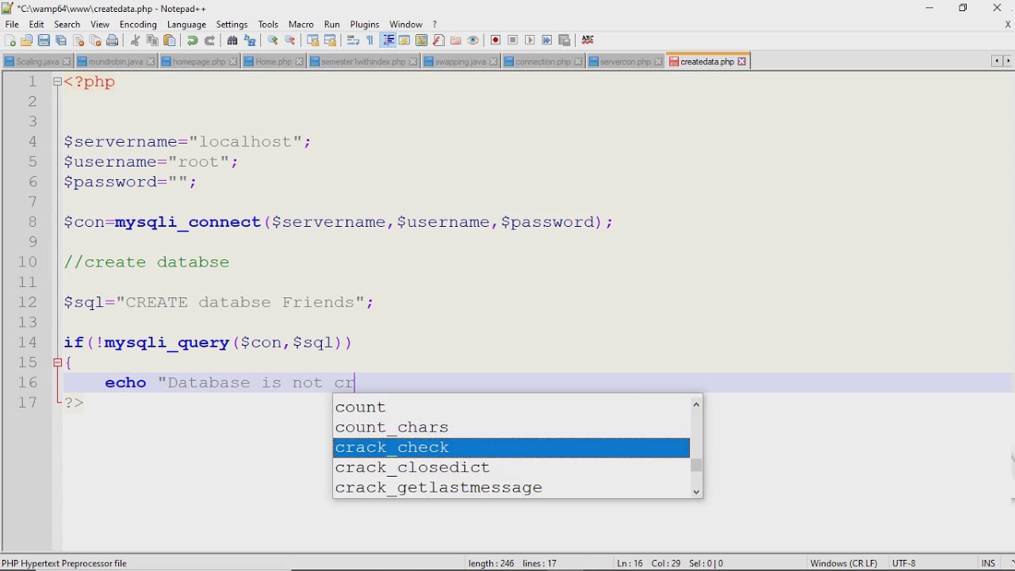Close all documents via the toolbar Close All icon
Viewport: 1015px width, 571px height.
95,40
